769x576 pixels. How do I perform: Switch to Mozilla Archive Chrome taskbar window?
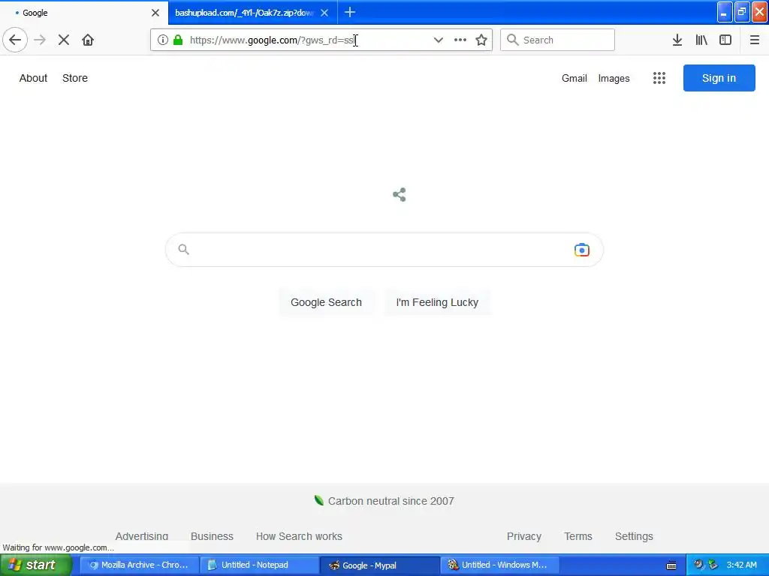(139, 565)
